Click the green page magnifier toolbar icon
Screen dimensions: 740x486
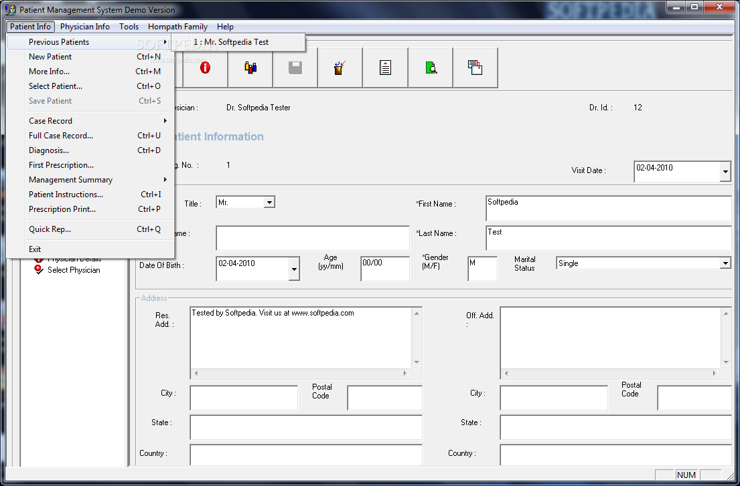click(x=431, y=68)
